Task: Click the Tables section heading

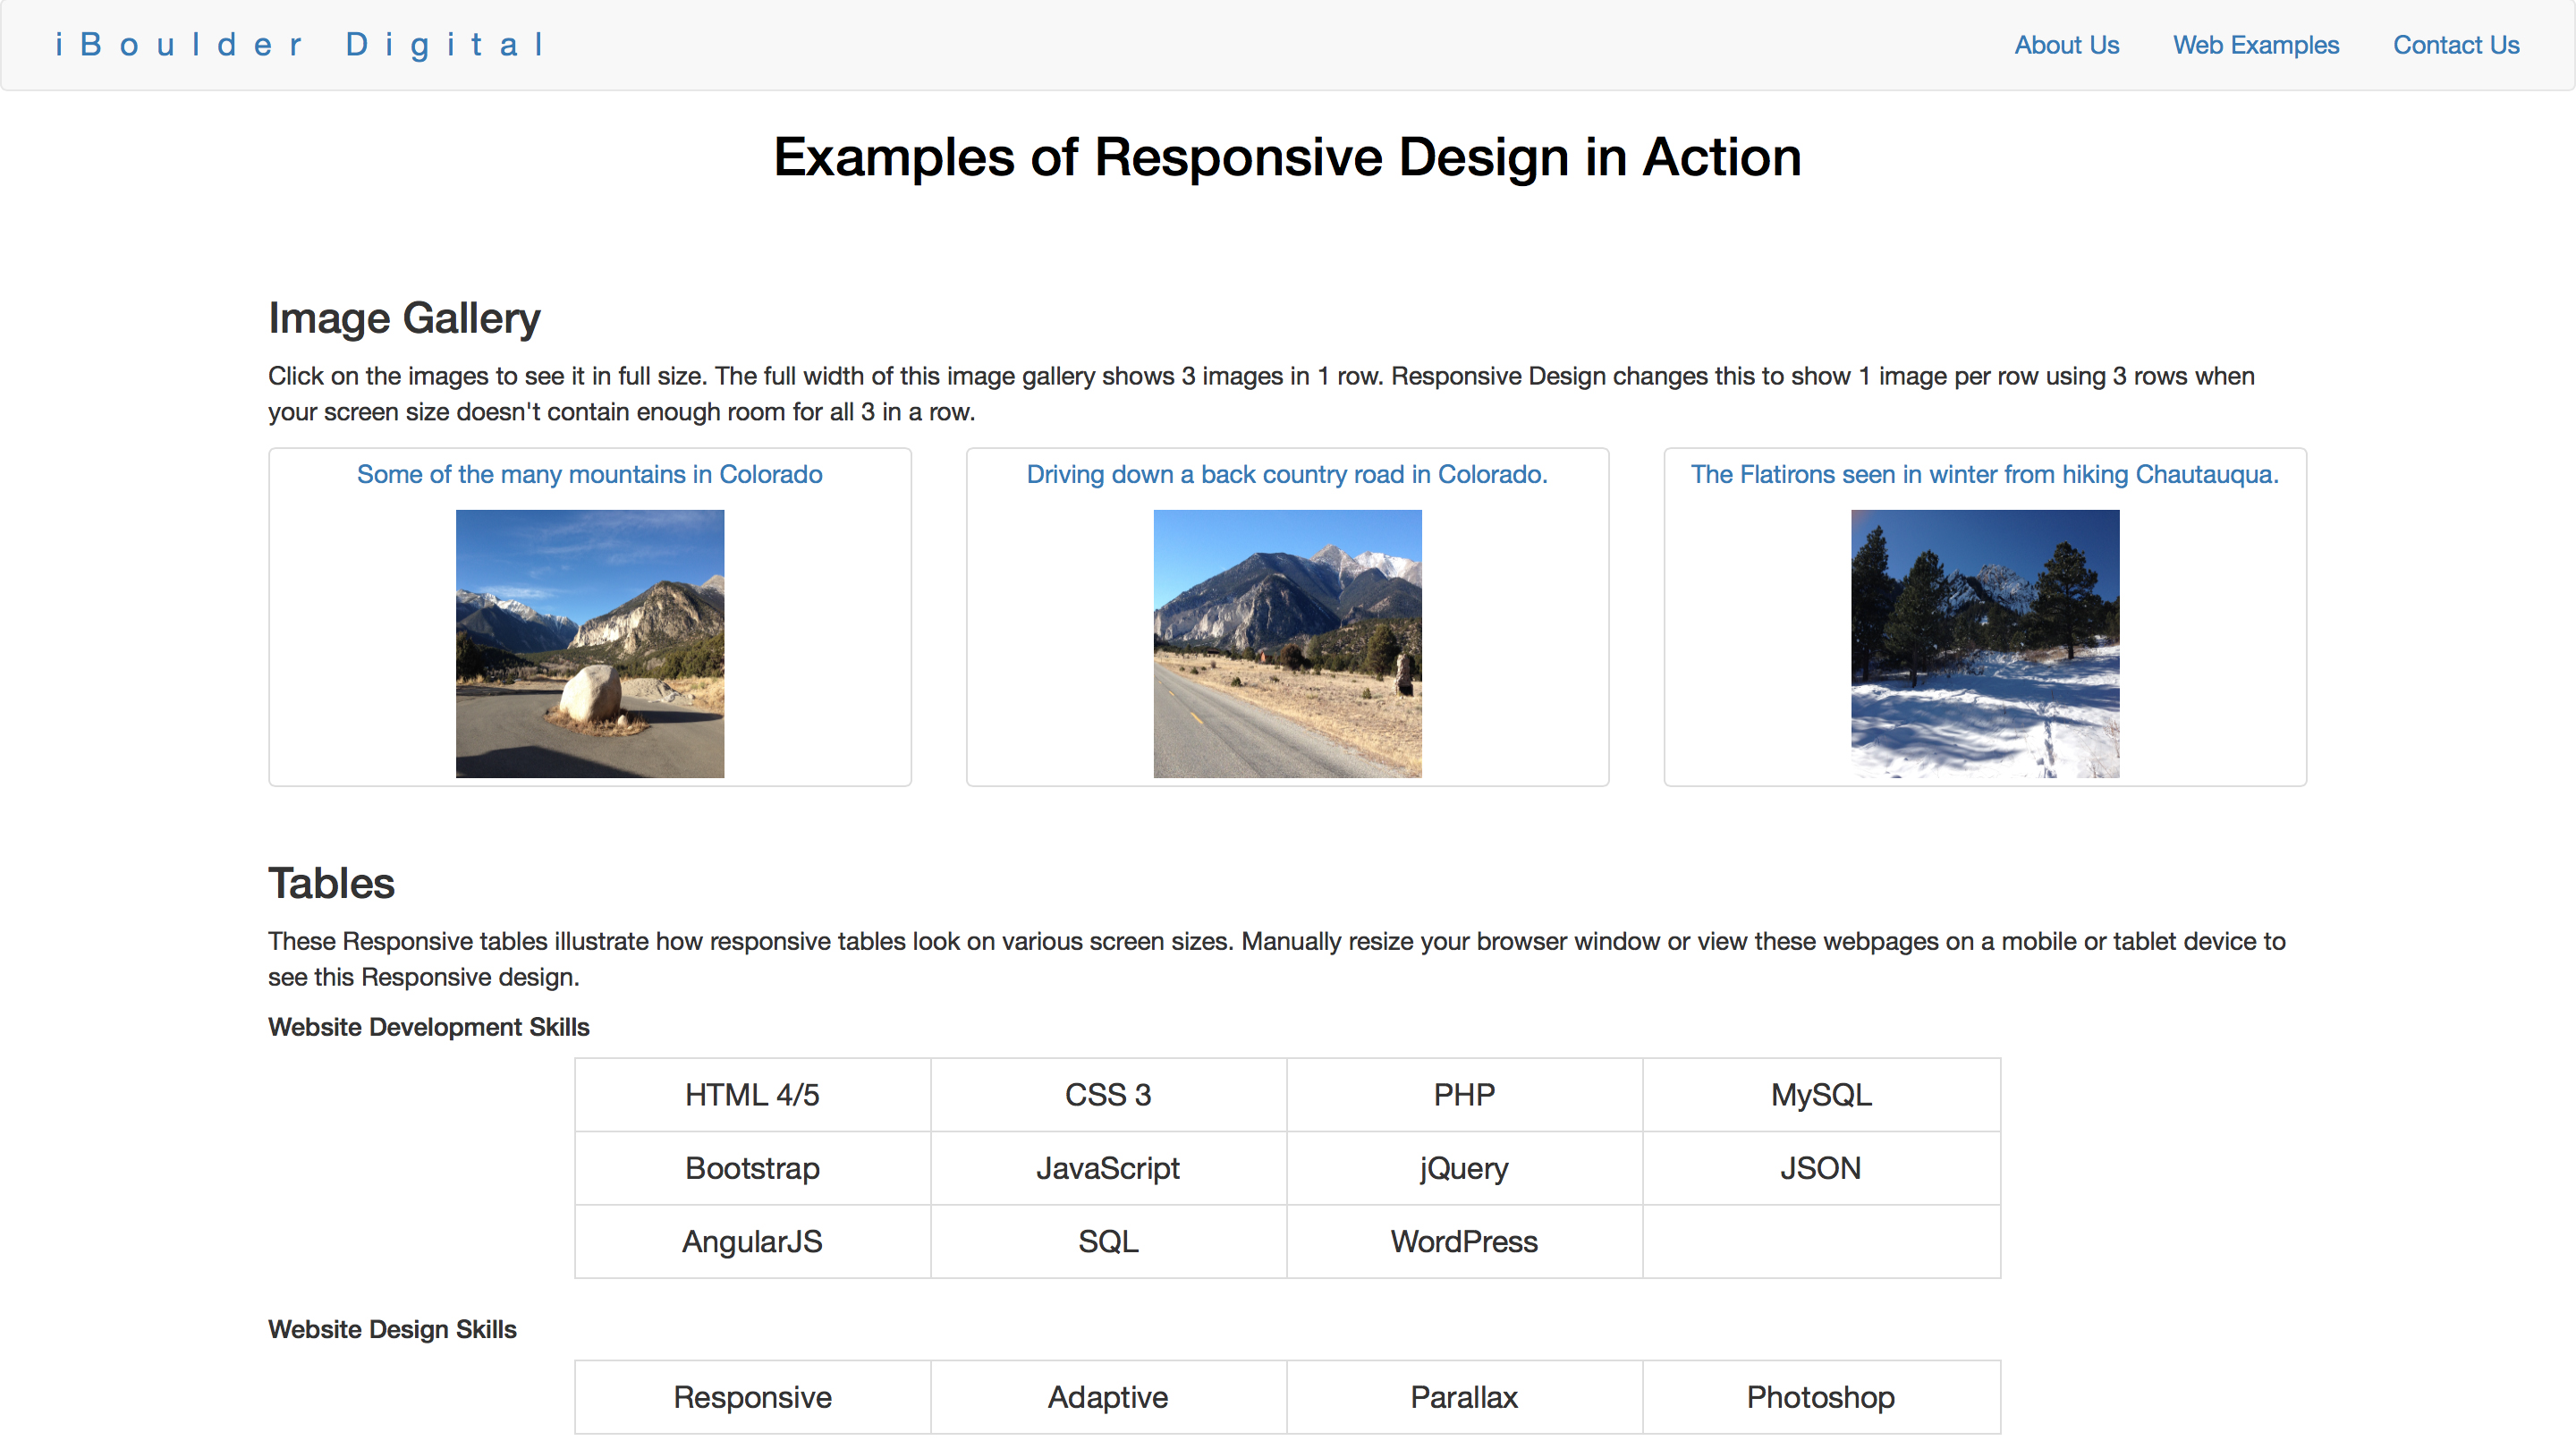Action: 331,883
